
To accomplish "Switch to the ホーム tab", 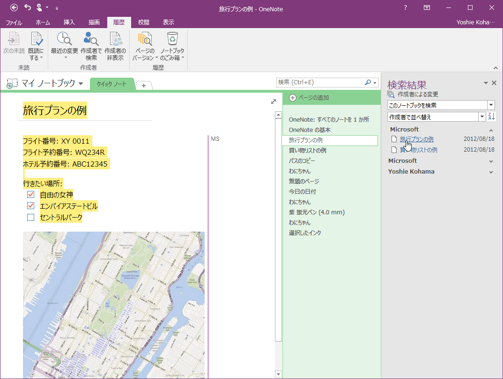I will pyautogui.click(x=43, y=22).
